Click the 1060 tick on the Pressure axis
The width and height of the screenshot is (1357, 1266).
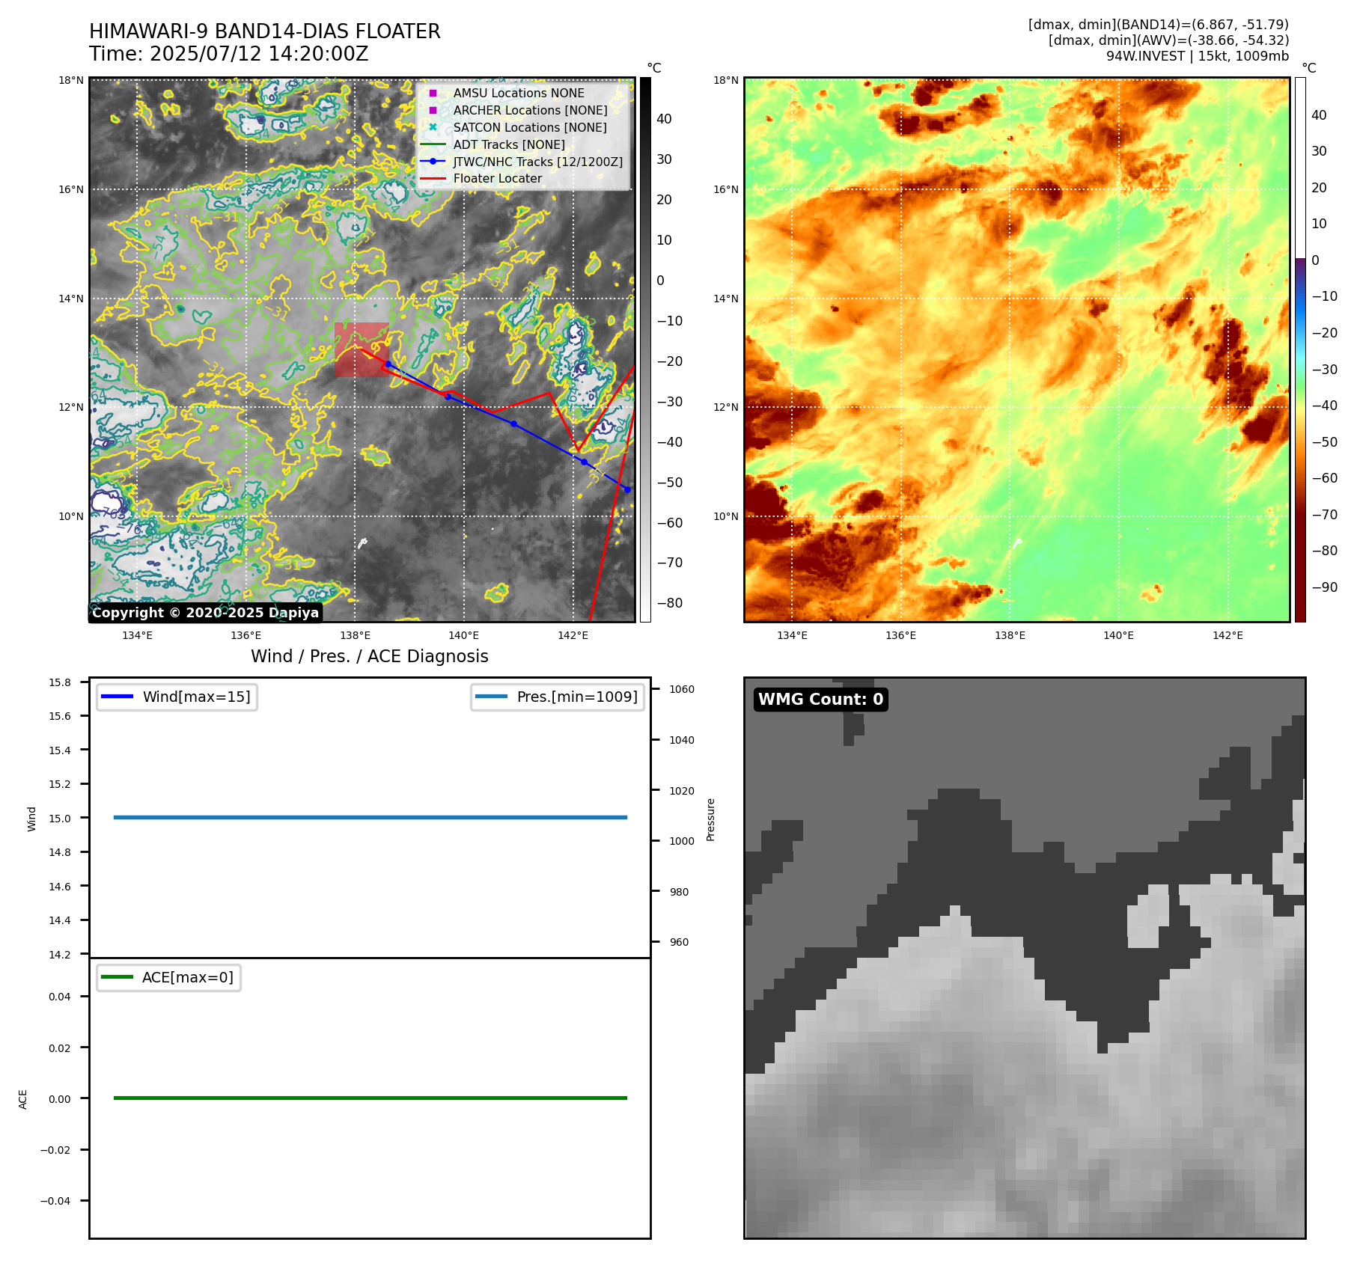(682, 689)
